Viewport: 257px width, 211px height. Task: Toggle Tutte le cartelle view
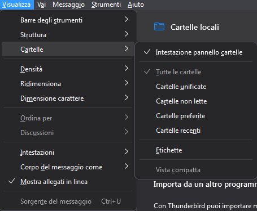(195, 72)
